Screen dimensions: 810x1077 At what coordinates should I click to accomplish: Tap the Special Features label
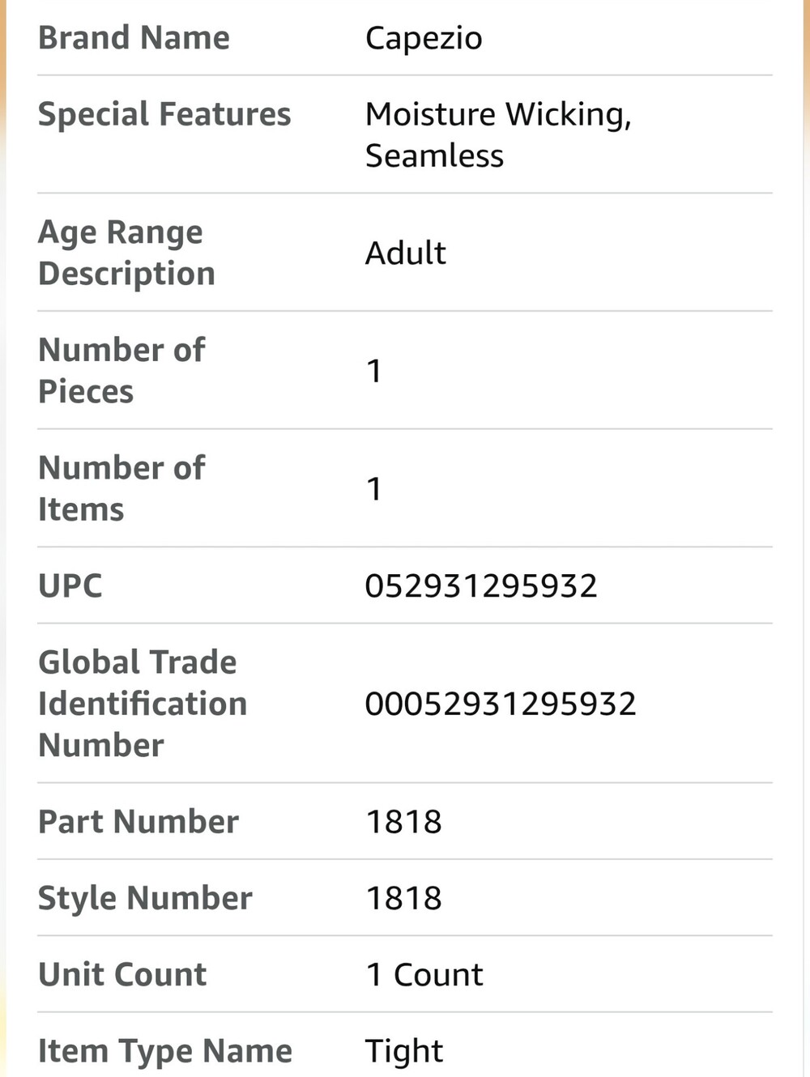click(x=164, y=114)
